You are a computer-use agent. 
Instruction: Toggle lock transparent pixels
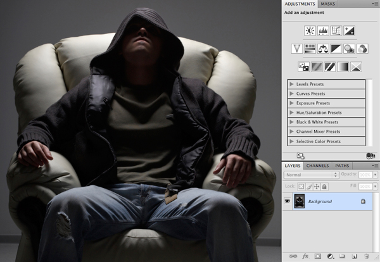301,187
